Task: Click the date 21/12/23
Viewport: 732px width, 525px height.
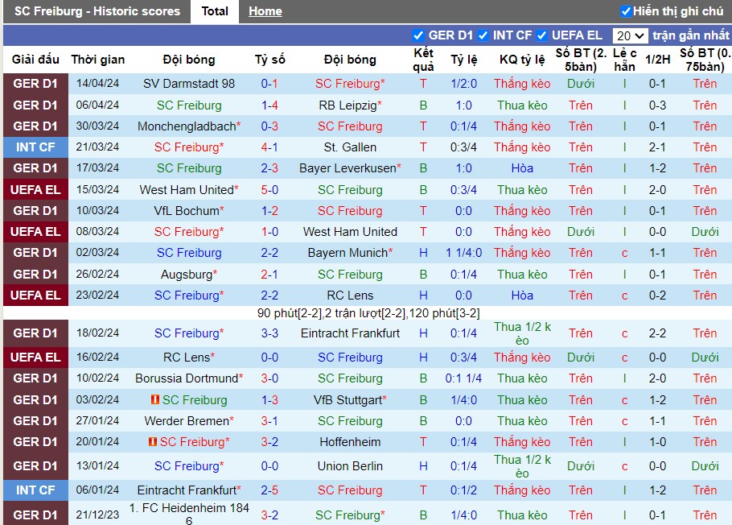Action: 97,515
